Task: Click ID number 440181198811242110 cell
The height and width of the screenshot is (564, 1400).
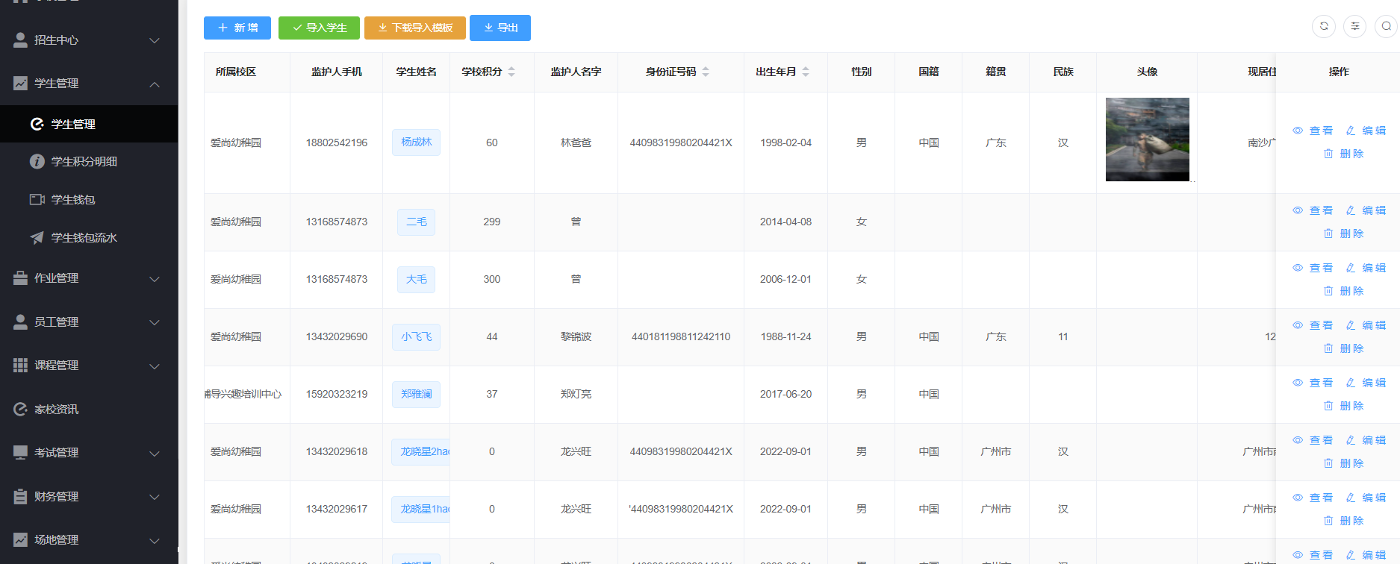Action: [681, 336]
